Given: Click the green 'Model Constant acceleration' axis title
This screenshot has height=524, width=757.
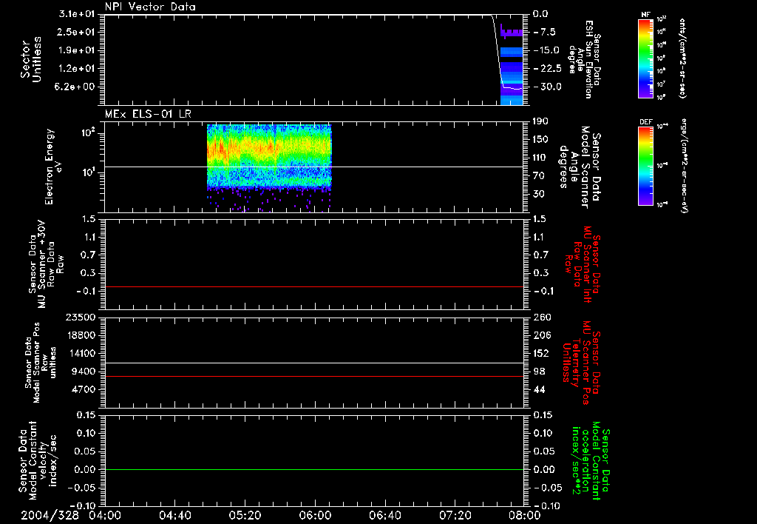Looking at the screenshot, I should coord(591,462).
